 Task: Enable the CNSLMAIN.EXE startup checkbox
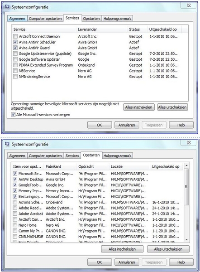pos(15,237)
